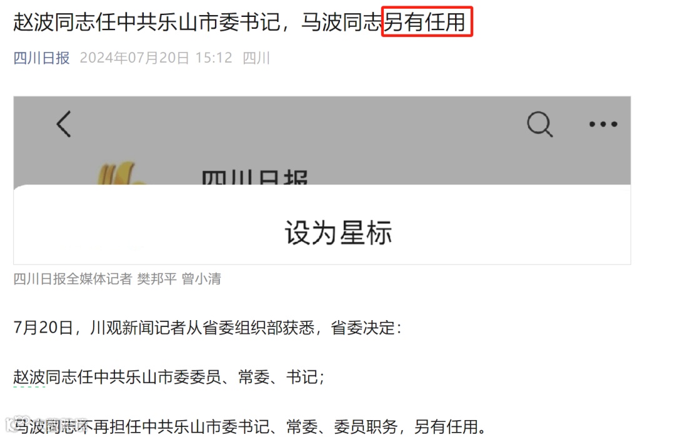Click the 马波同志不再担任 paragraph
This screenshot has height=437, width=675.
(251, 426)
